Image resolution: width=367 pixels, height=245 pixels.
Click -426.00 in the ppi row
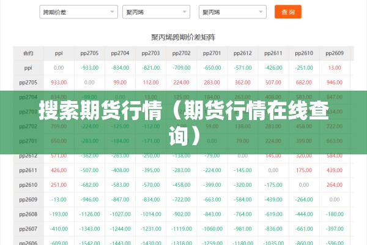pyautogui.click(x=273, y=68)
